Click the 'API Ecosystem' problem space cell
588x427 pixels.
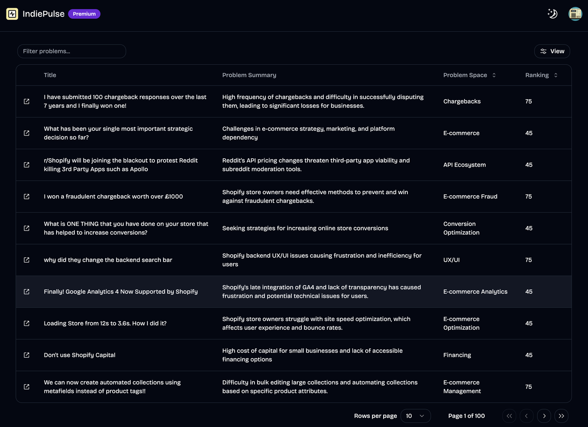point(464,165)
